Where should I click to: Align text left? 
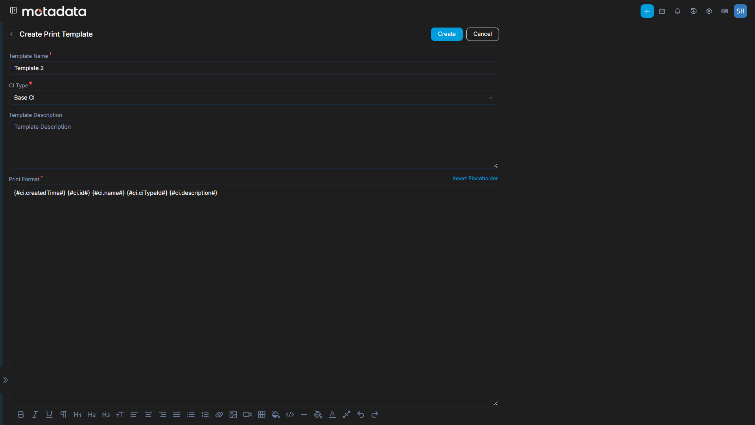(x=134, y=414)
